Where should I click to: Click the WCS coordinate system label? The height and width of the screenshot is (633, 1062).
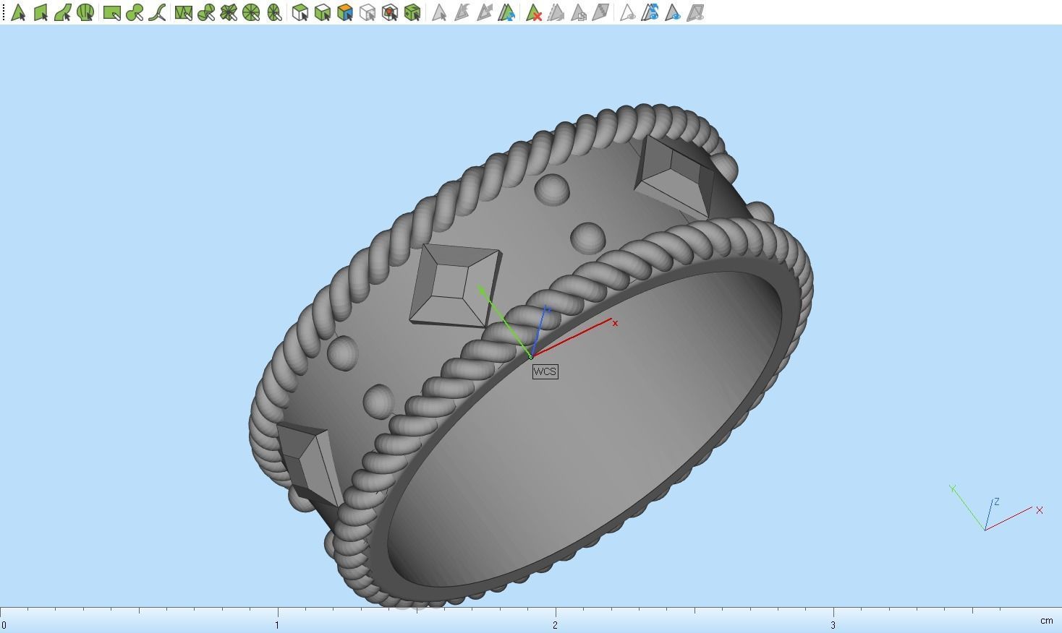545,371
